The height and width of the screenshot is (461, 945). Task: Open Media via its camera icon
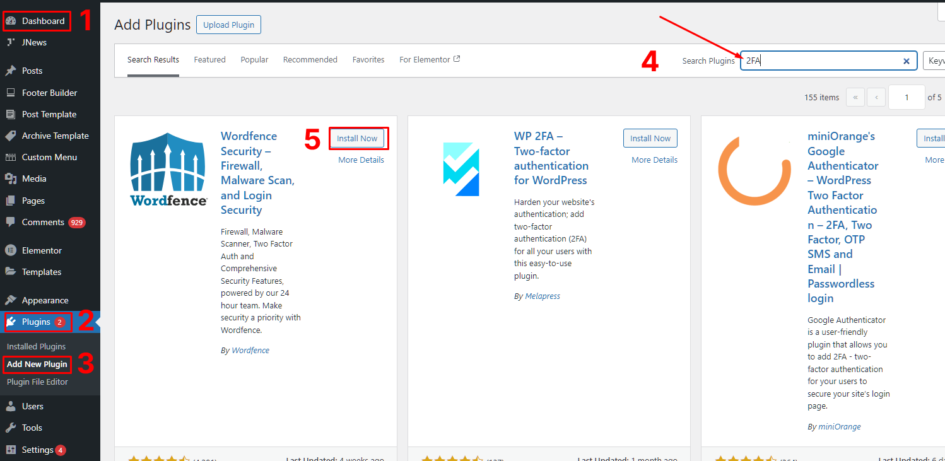13,178
